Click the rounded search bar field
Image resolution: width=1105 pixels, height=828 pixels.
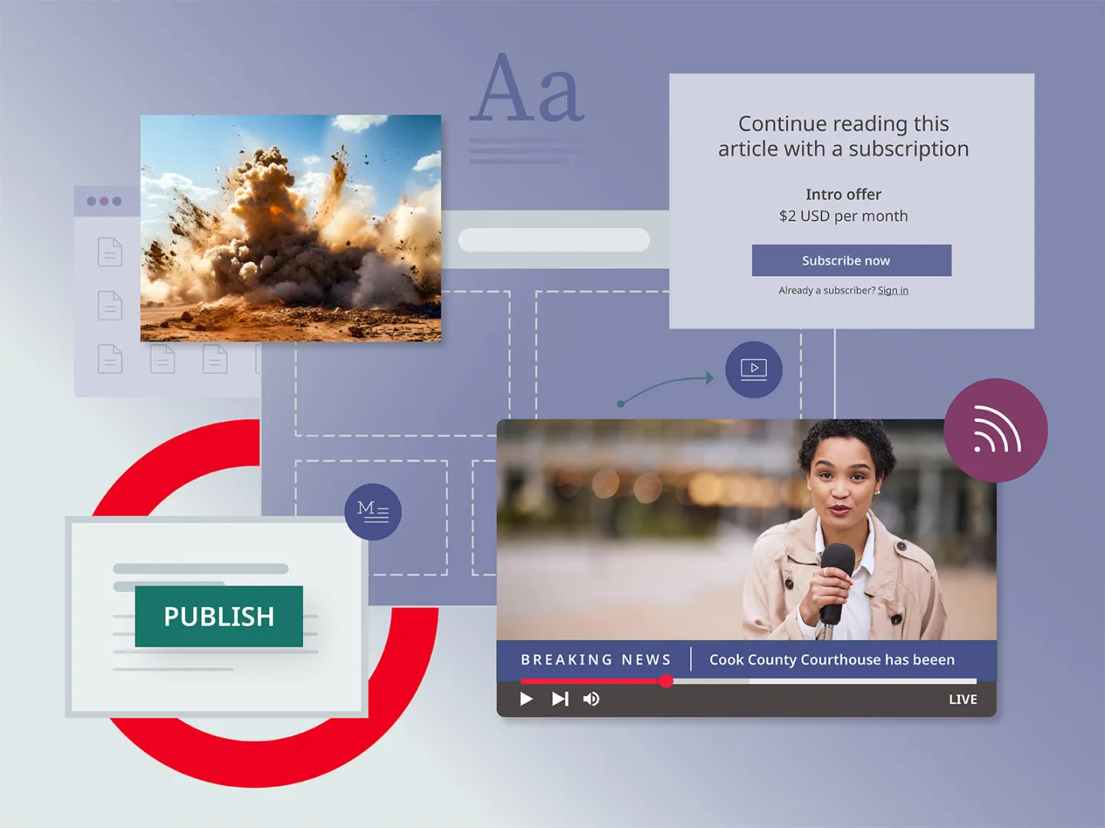(x=554, y=240)
